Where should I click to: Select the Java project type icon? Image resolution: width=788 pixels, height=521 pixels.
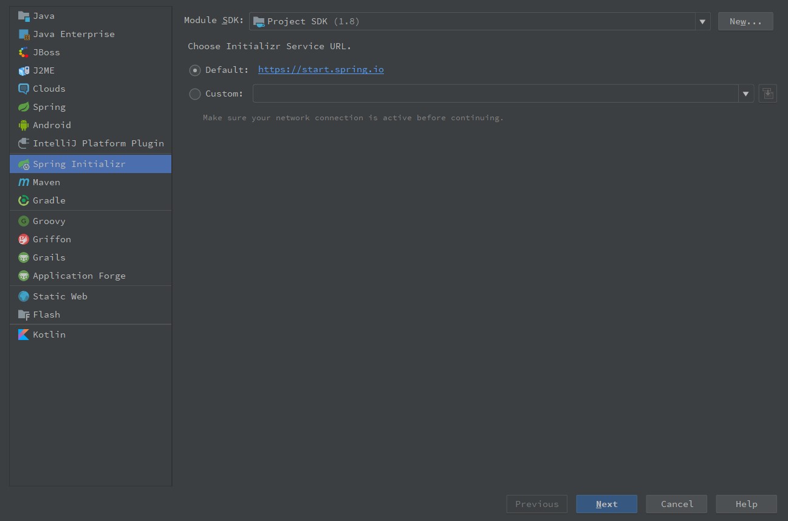click(x=24, y=16)
